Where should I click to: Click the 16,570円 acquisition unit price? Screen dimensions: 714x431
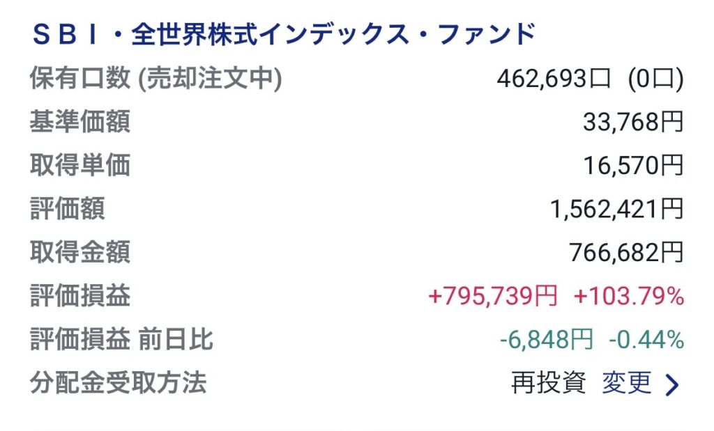click(633, 166)
